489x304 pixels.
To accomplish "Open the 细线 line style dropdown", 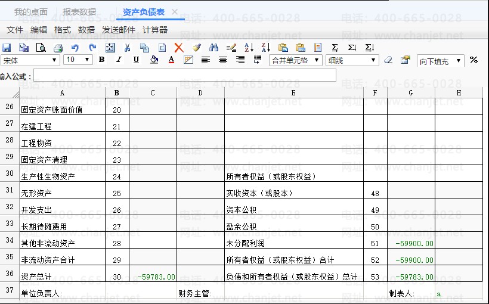I will (352, 60).
